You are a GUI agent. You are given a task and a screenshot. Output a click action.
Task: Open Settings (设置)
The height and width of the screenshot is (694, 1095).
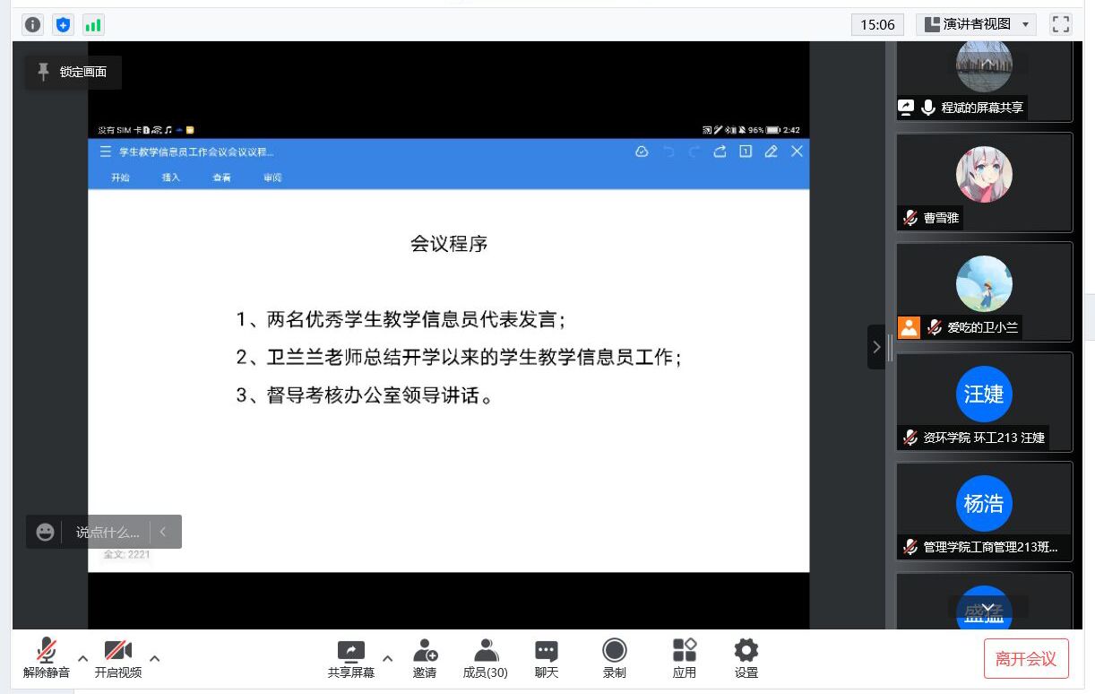(746, 659)
